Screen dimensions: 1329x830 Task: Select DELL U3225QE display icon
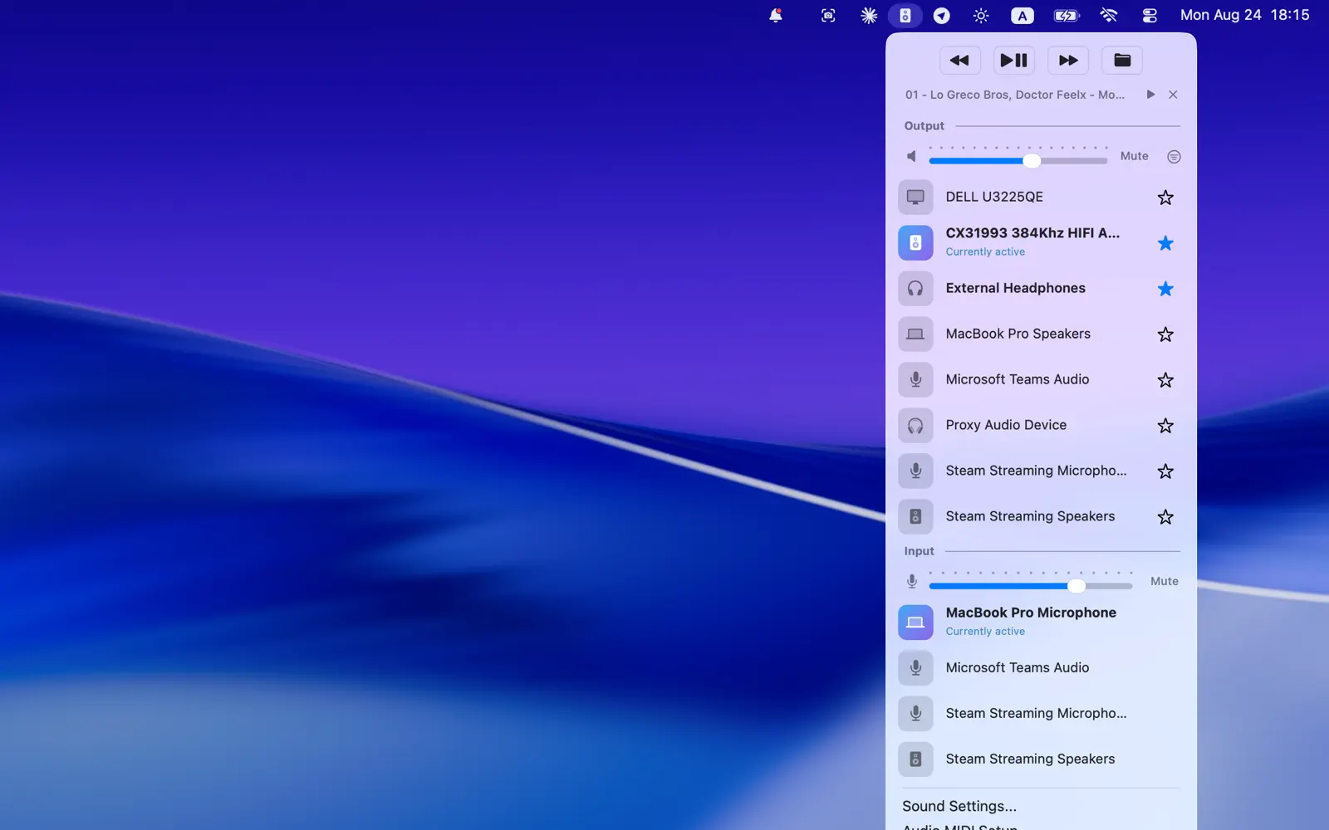tap(915, 197)
